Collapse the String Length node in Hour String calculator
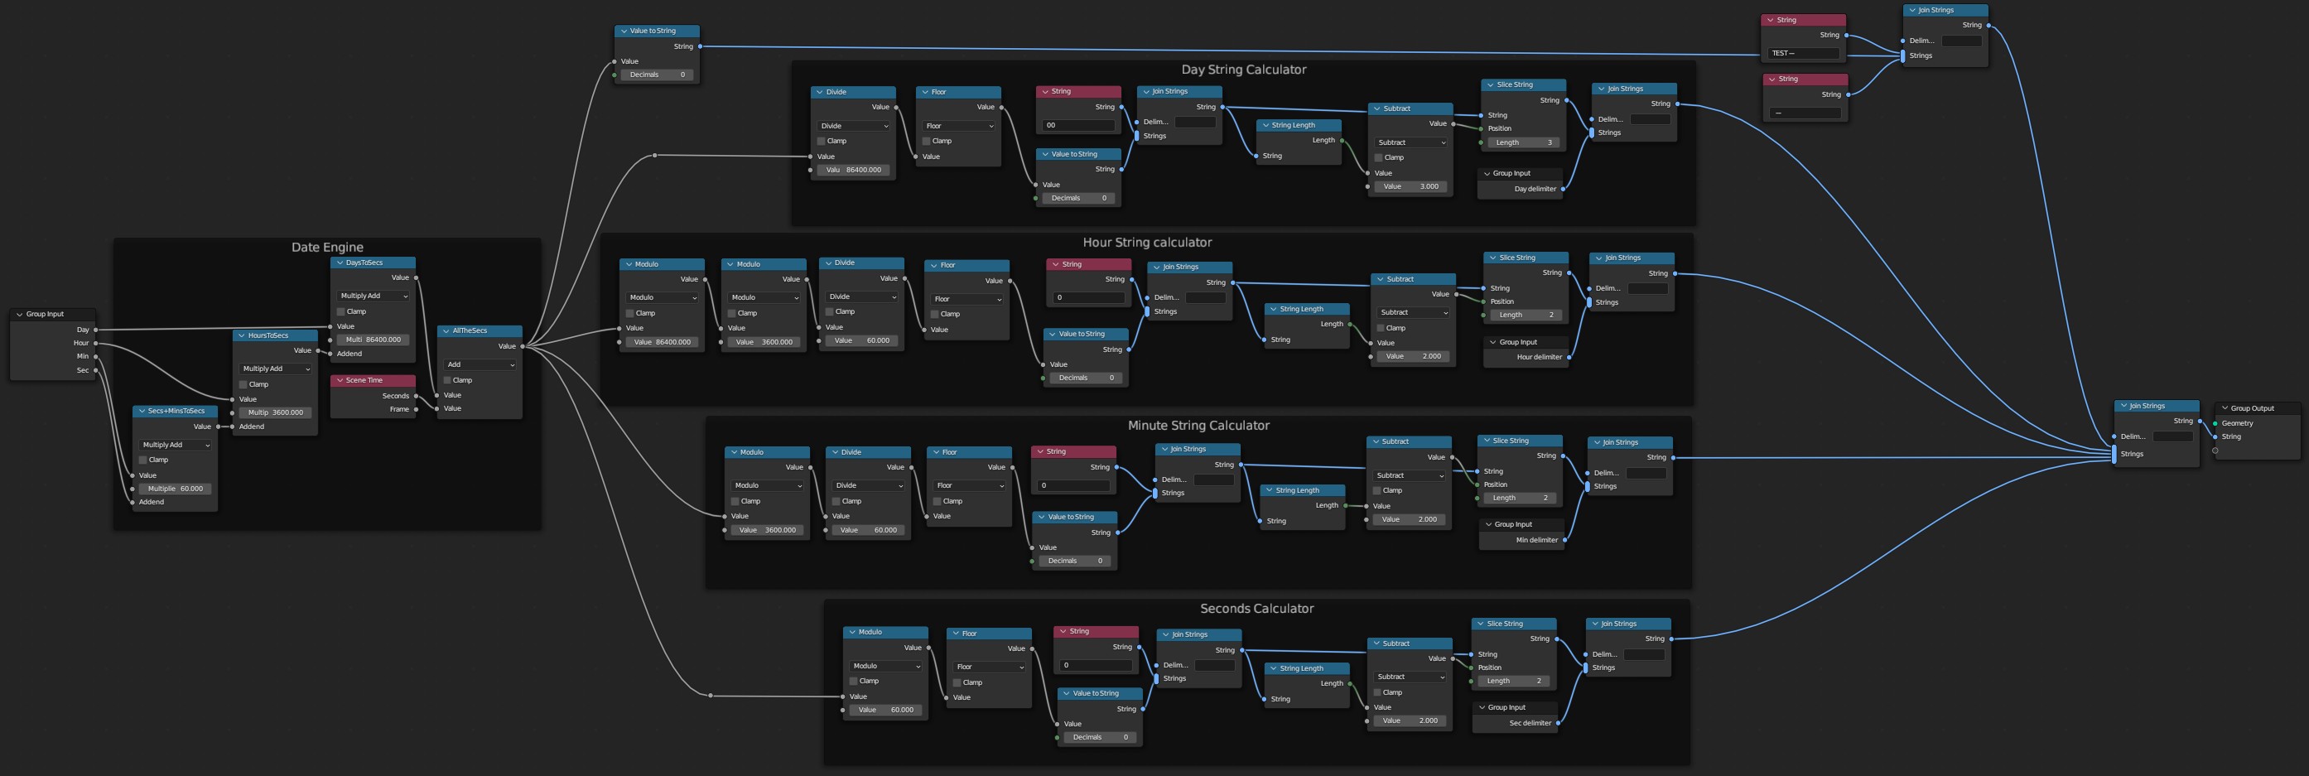Viewport: 2309px width, 776px height. coord(1274,309)
